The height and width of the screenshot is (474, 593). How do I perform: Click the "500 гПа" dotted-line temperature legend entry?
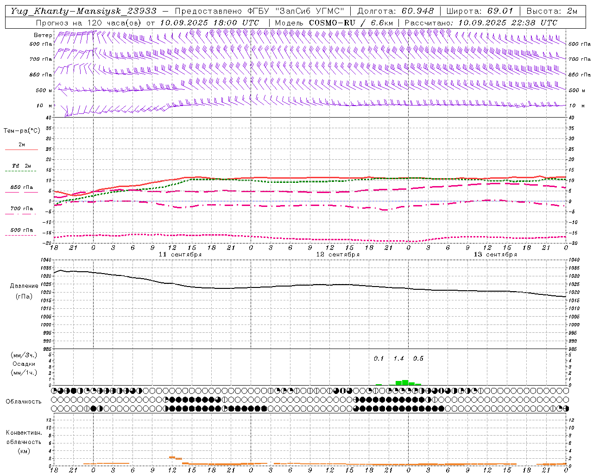pos(22,230)
